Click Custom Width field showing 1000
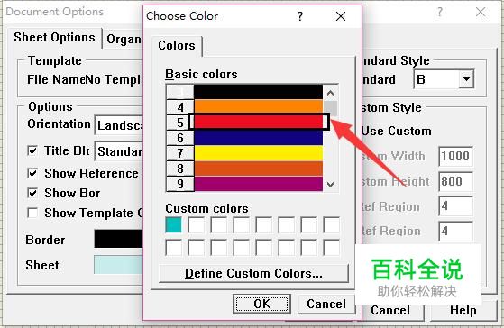This screenshot has width=504, height=328. click(455, 157)
